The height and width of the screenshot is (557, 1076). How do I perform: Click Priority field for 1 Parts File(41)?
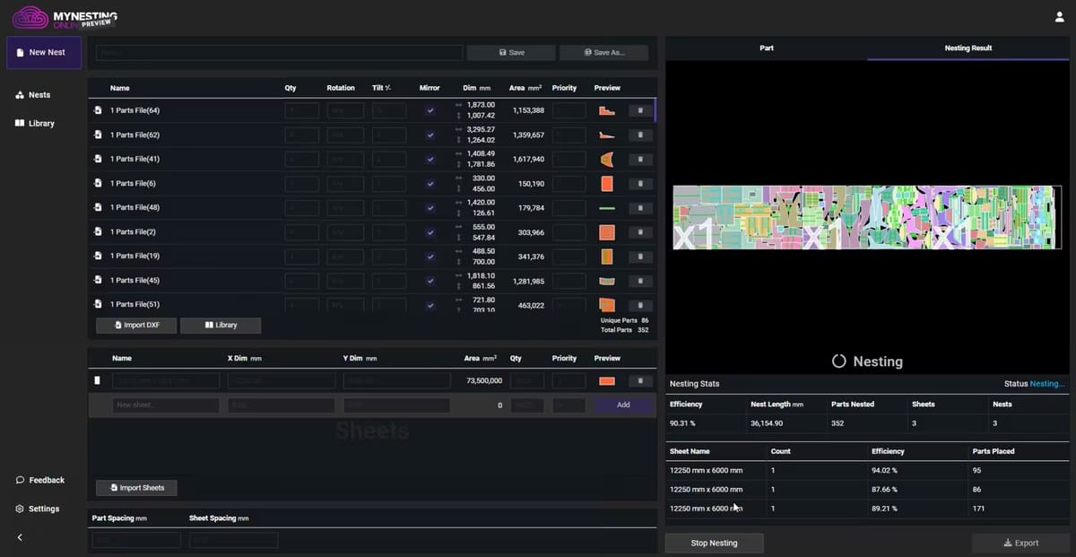pos(569,159)
